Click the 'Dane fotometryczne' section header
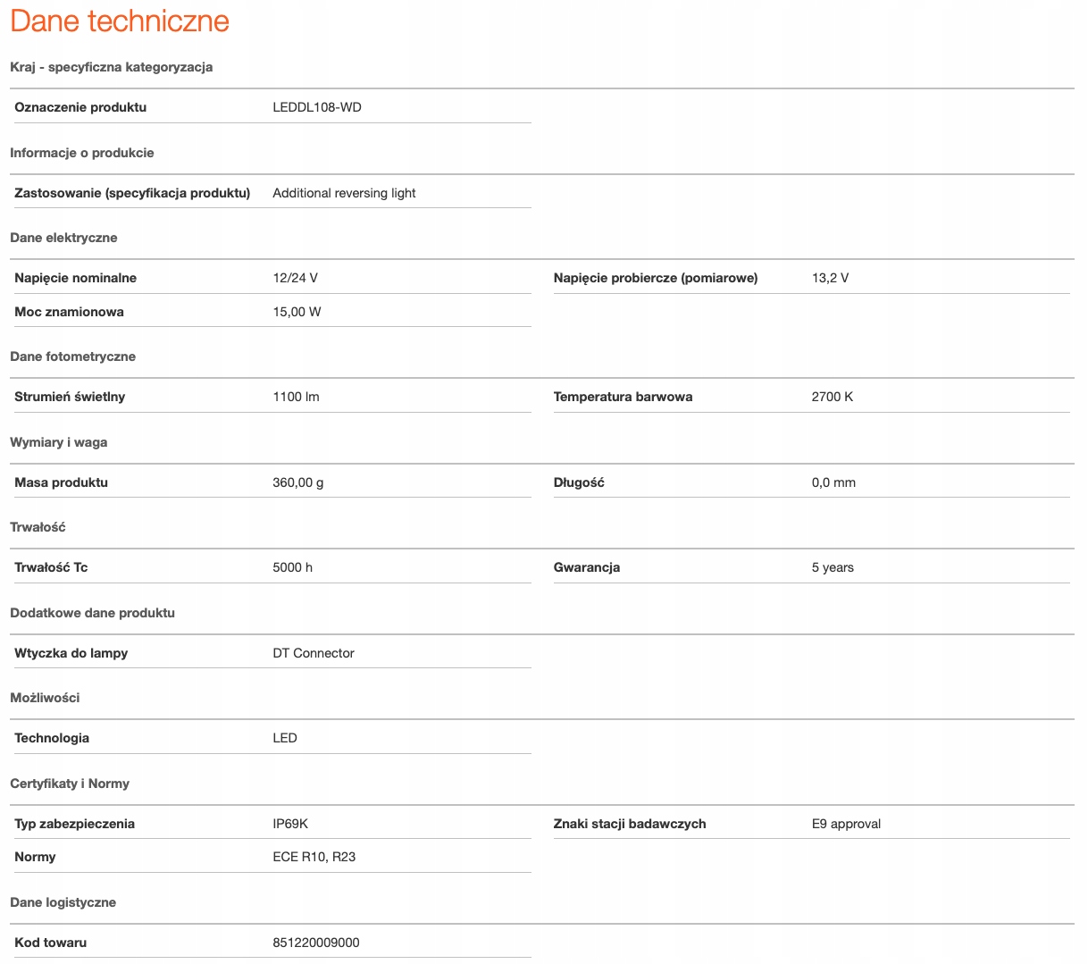 (73, 356)
